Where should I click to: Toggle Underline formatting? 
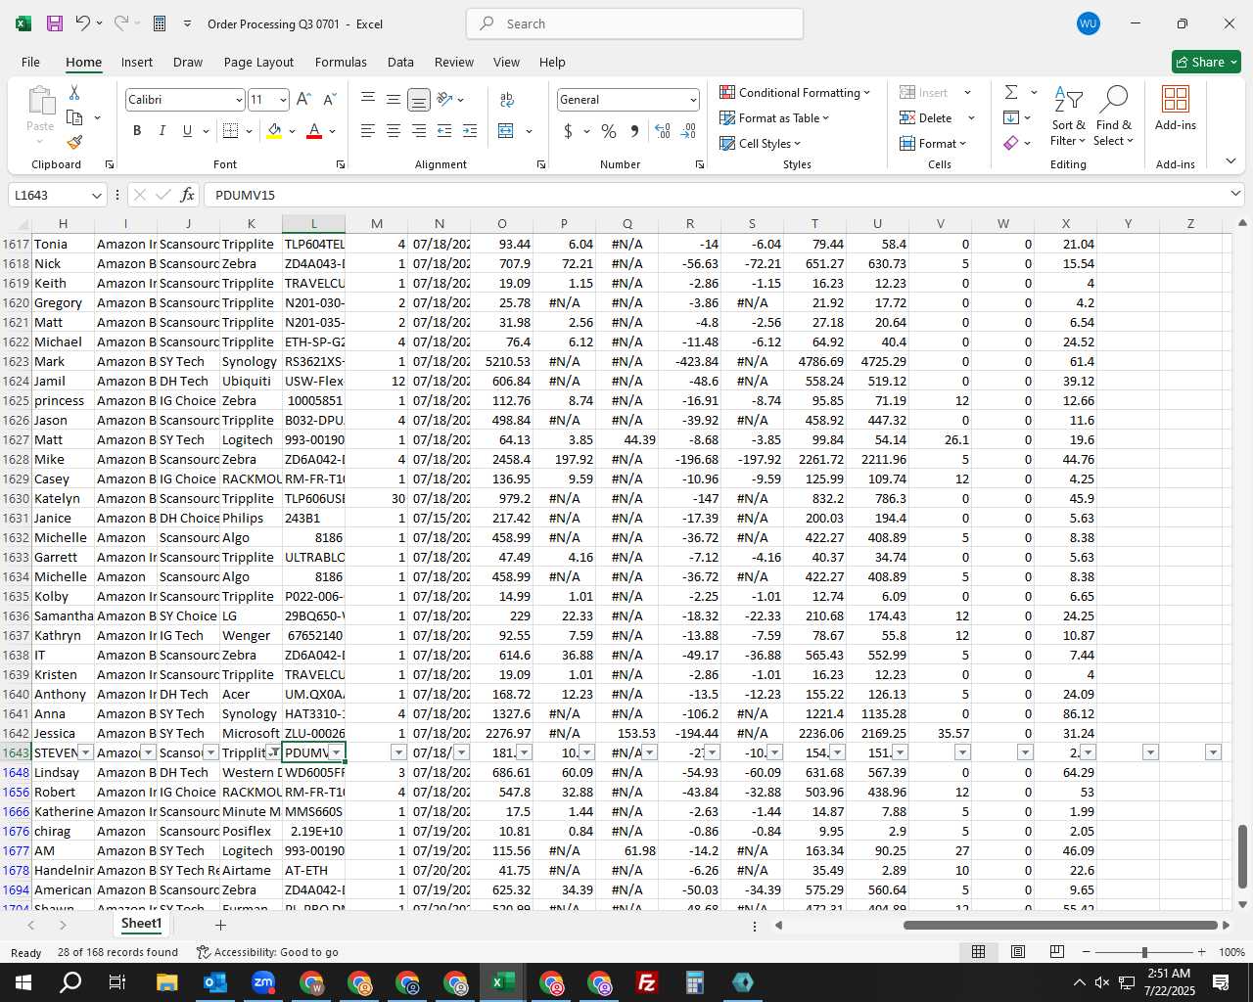[x=187, y=131]
